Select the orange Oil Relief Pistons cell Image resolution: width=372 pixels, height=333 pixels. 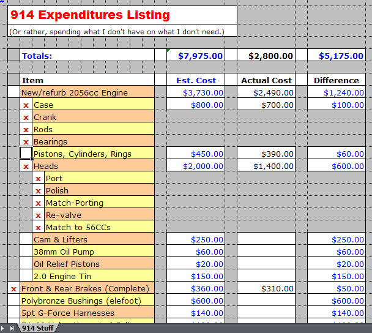pyautogui.click(x=94, y=263)
